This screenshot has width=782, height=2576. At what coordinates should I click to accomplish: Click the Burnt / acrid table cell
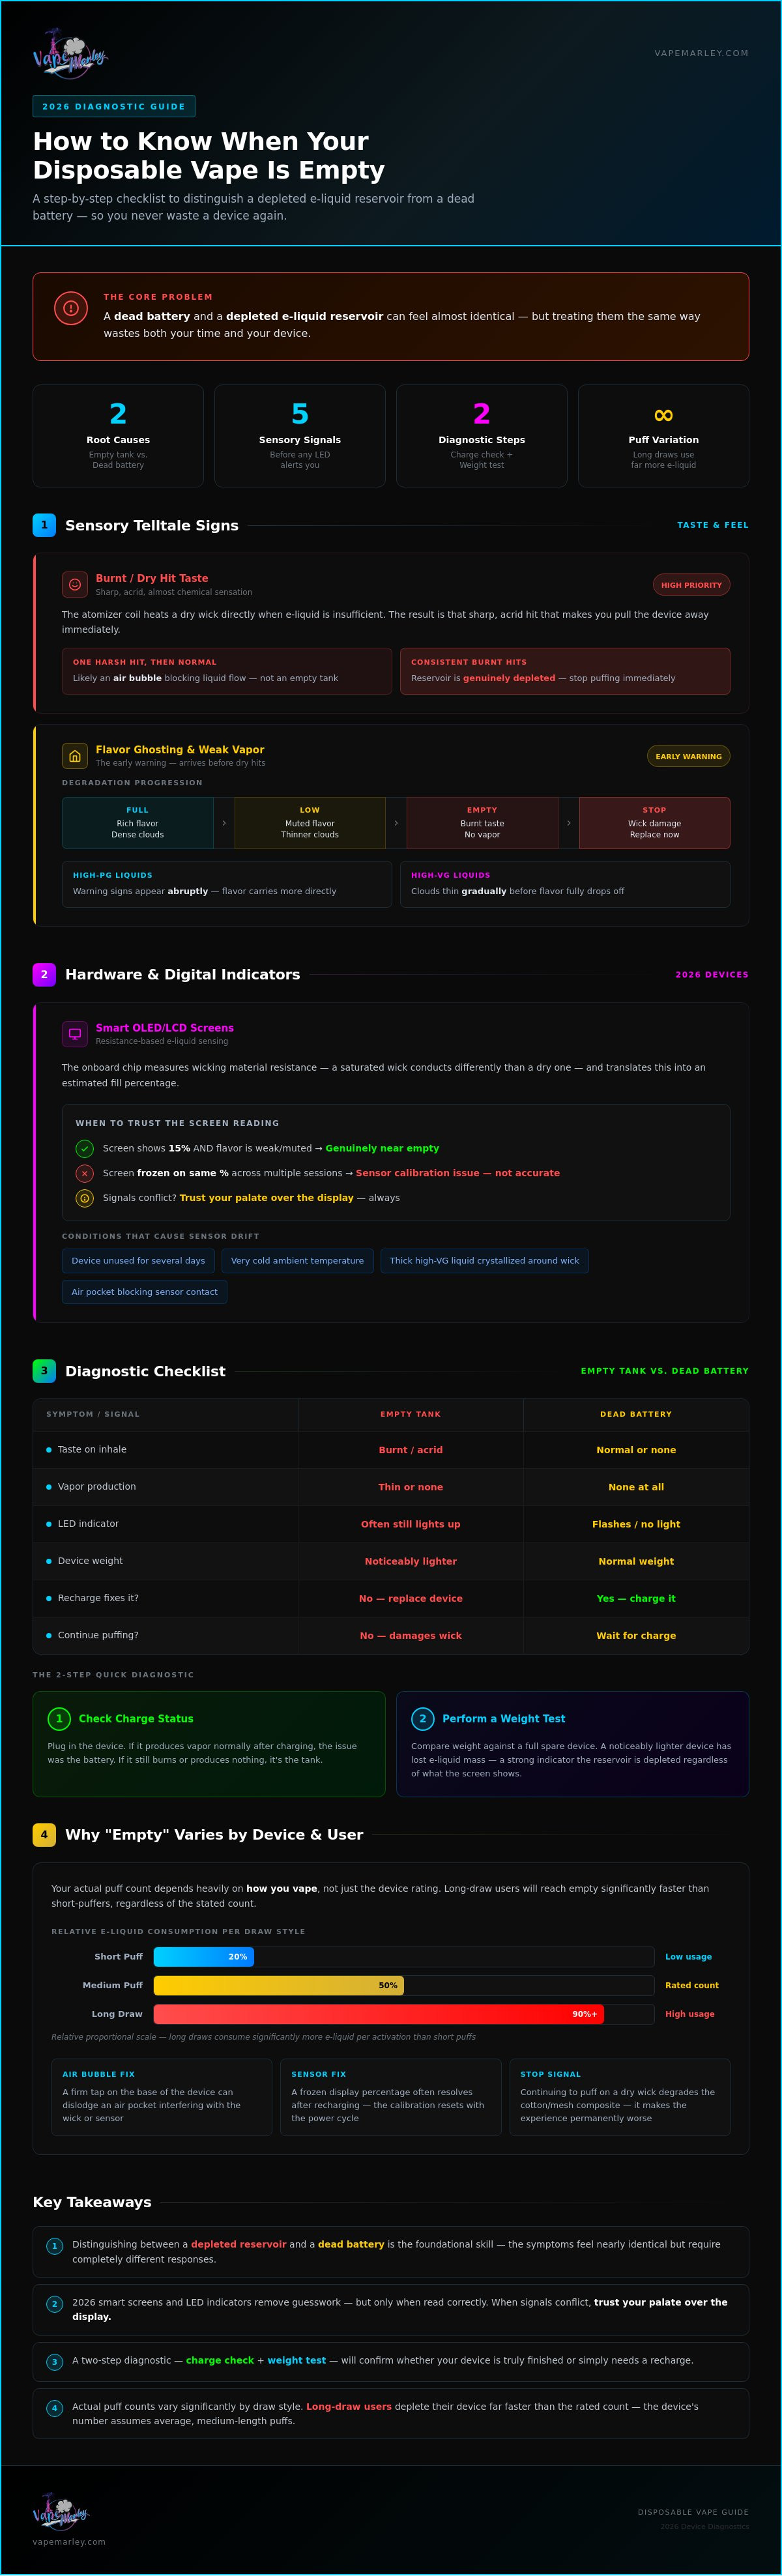point(410,1450)
